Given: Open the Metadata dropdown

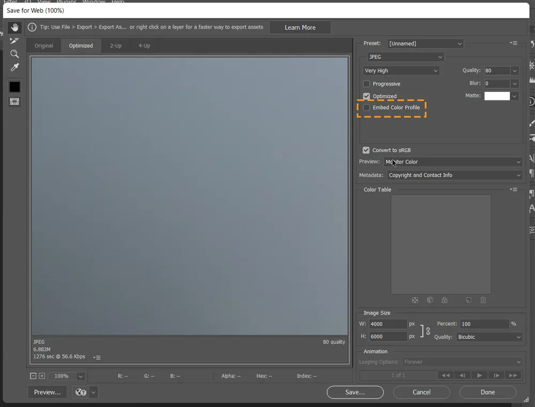Looking at the screenshot, I should click(x=454, y=175).
